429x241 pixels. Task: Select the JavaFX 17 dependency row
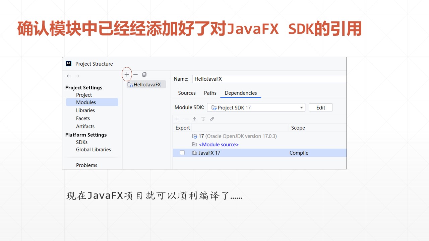(259, 153)
